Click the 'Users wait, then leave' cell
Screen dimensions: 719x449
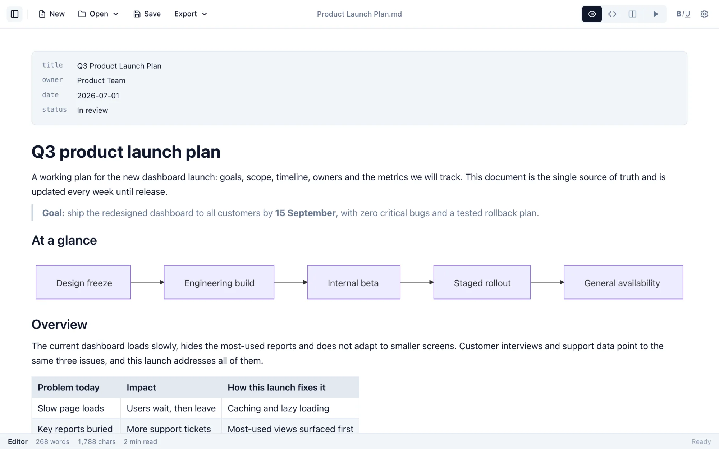171,408
